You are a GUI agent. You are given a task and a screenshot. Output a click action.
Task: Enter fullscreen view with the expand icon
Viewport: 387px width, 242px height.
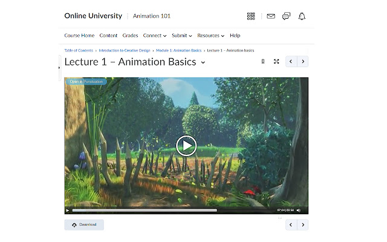coord(276,62)
